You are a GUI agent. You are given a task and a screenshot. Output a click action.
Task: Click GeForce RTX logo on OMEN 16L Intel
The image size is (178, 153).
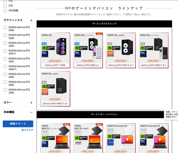click(x=147, y=48)
